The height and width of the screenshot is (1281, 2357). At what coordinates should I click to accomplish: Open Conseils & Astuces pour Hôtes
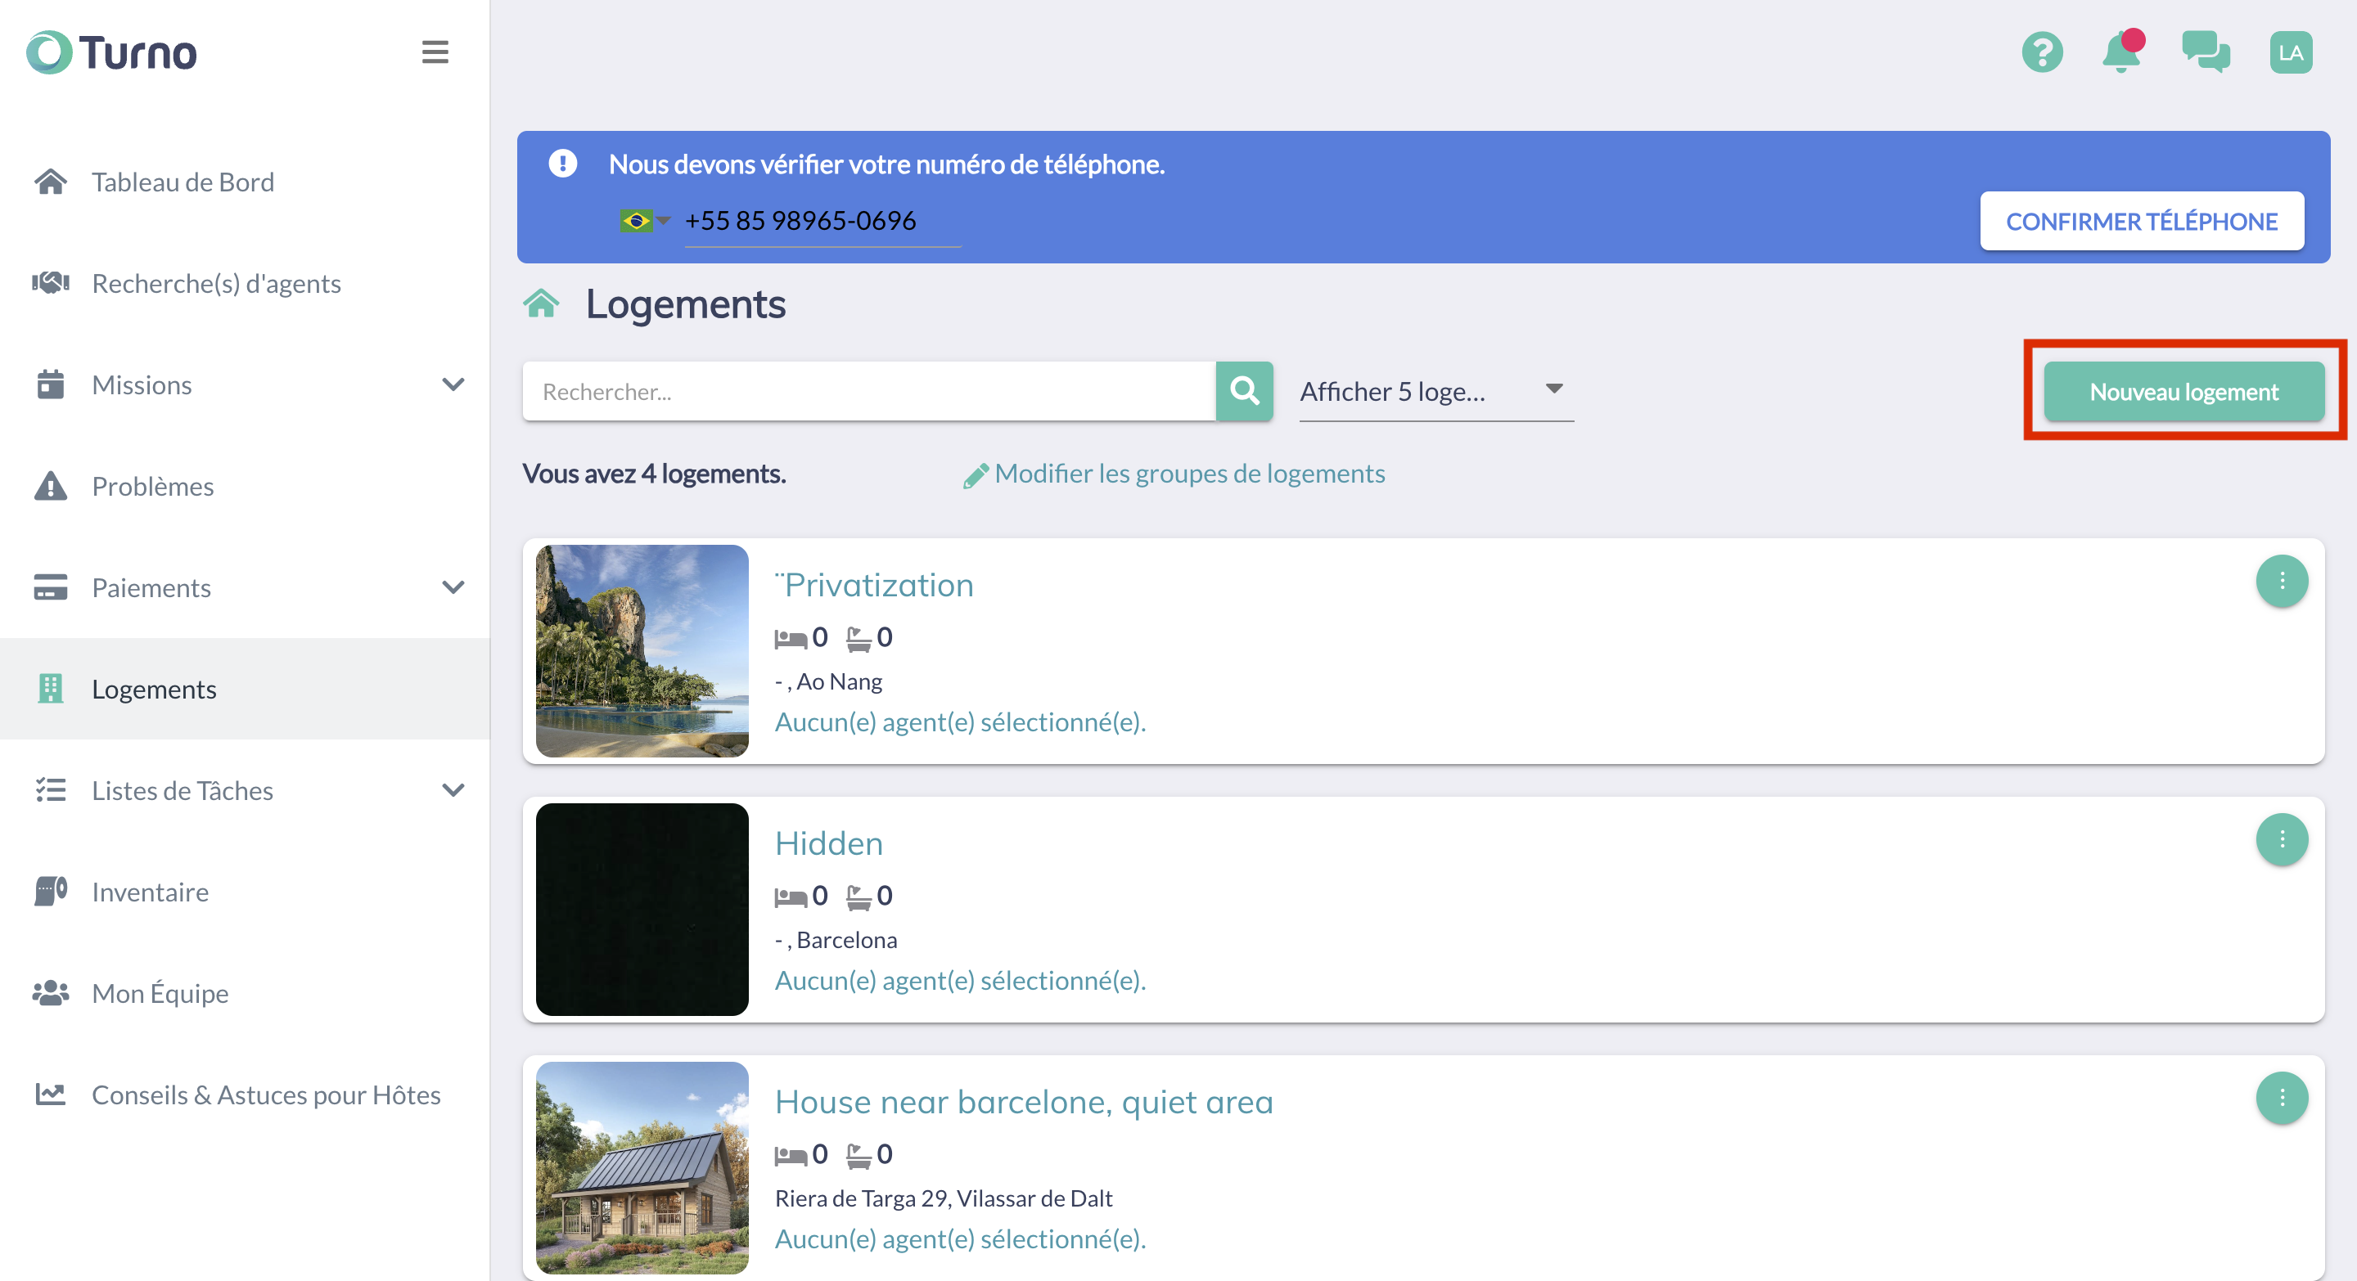(265, 1094)
